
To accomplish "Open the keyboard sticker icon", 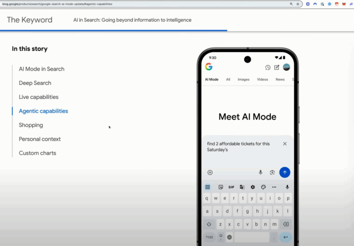I will point(221,187).
